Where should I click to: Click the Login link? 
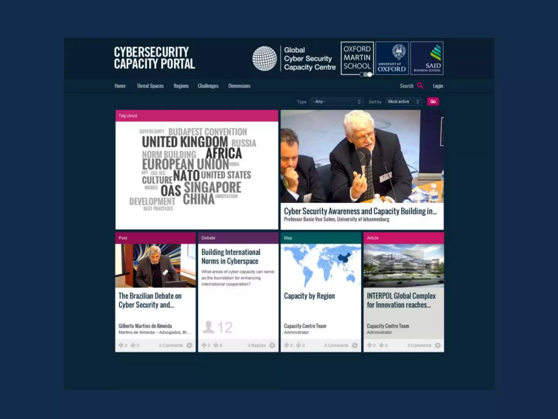pos(438,86)
